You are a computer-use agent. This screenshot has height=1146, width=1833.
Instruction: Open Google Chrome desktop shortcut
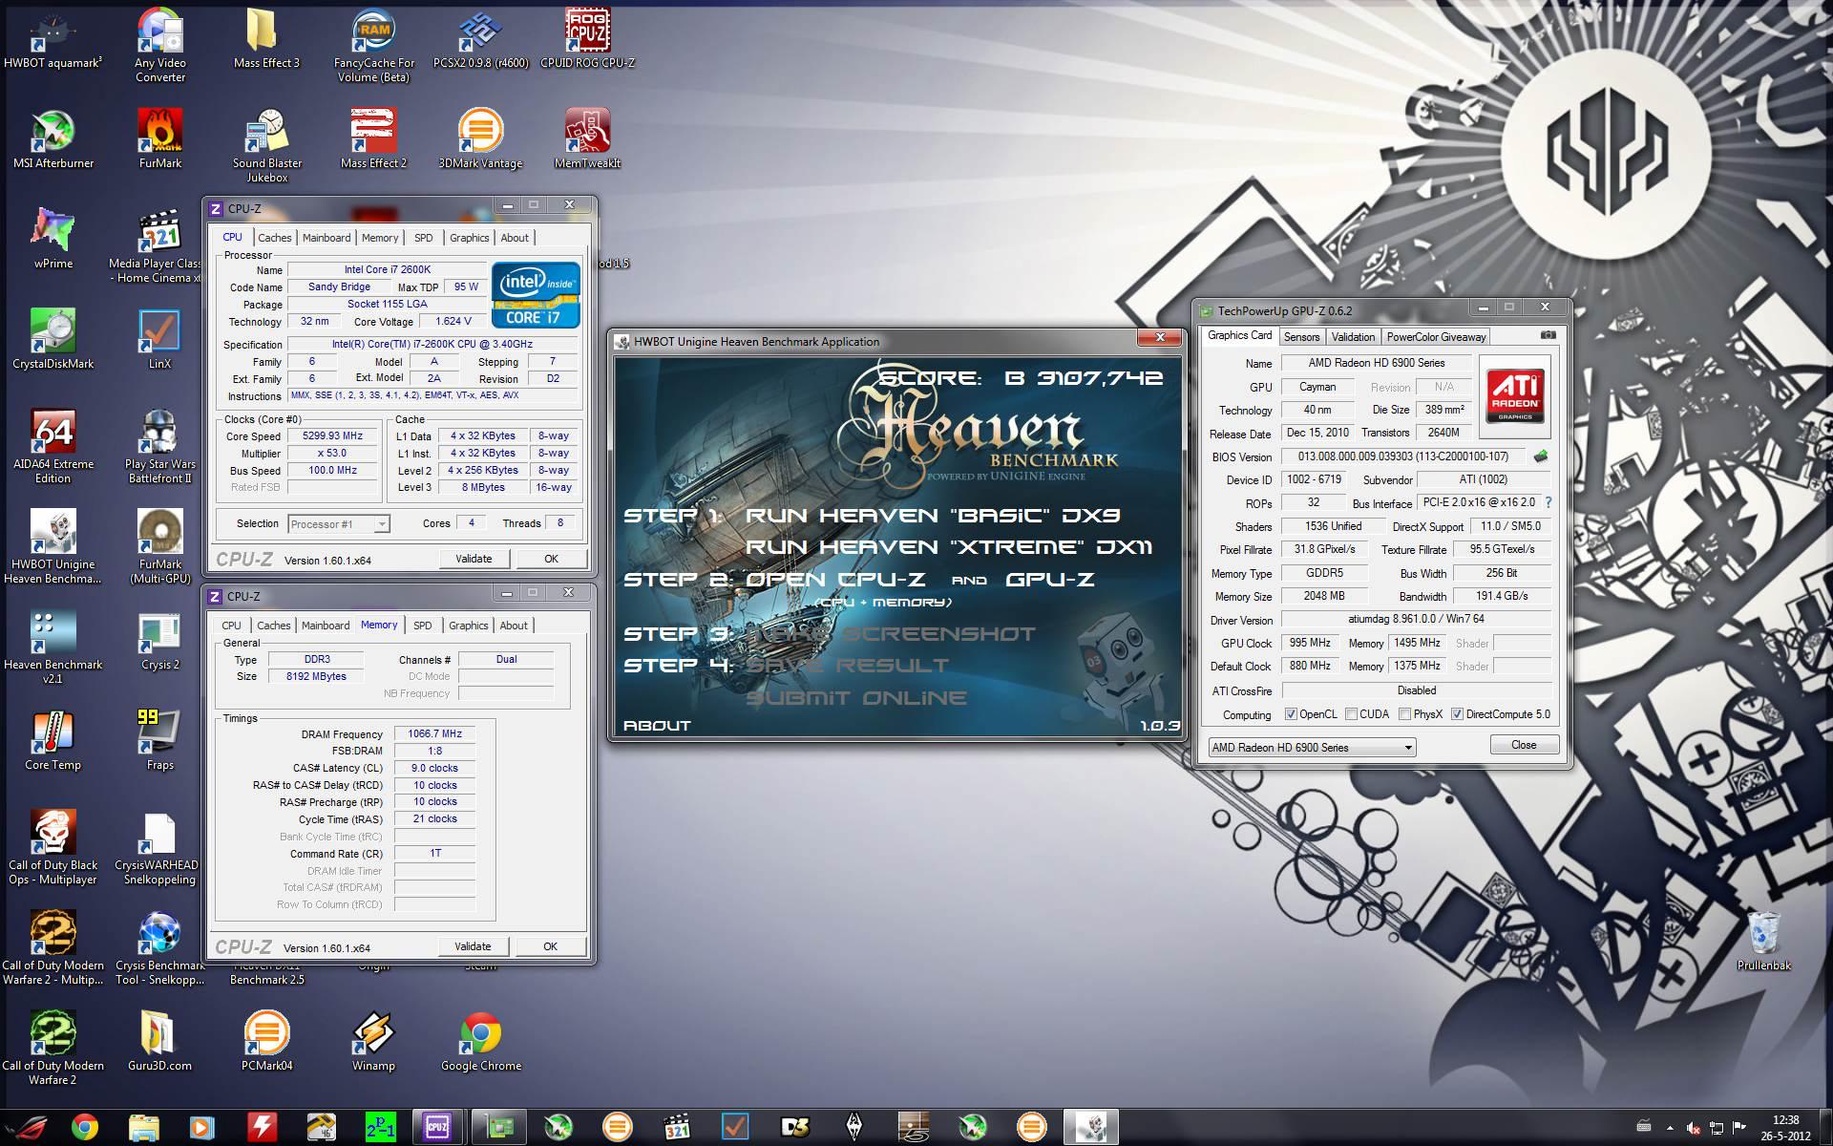(x=480, y=1041)
